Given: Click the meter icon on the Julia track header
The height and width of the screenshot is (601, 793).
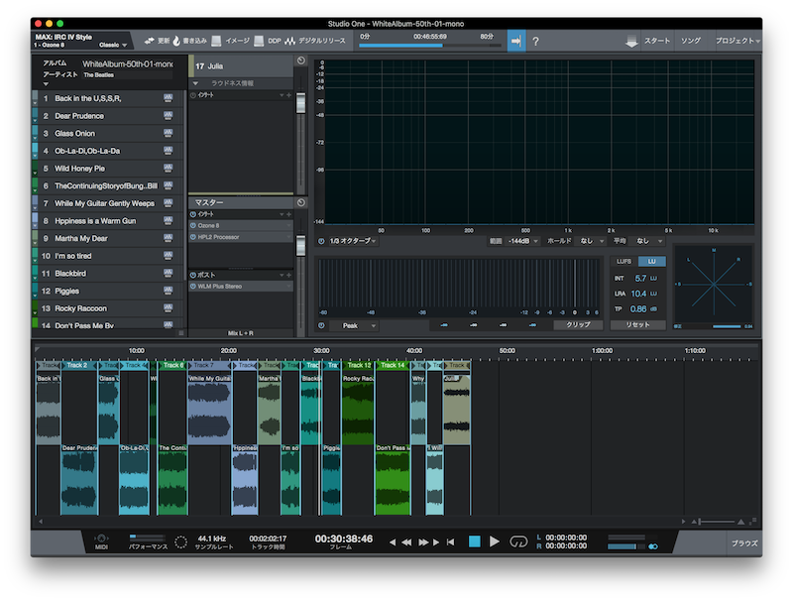Looking at the screenshot, I should point(301,60).
